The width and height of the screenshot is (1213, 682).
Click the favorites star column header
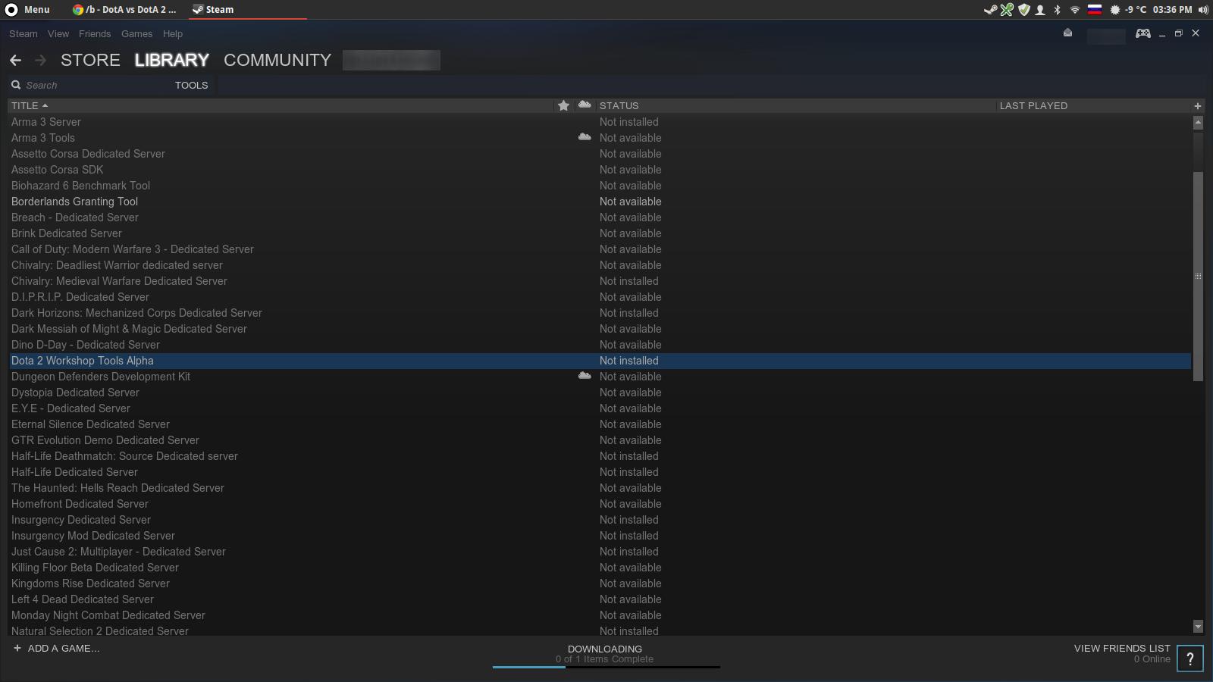563,105
